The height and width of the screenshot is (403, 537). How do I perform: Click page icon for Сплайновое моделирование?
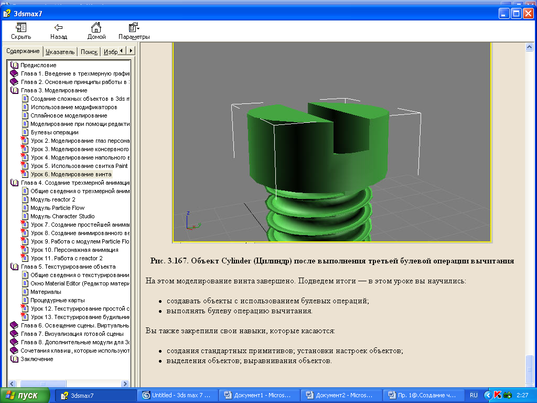click(x=25, y=115)
